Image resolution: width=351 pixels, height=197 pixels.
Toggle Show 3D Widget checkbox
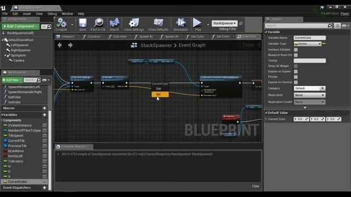coord(296,66)
